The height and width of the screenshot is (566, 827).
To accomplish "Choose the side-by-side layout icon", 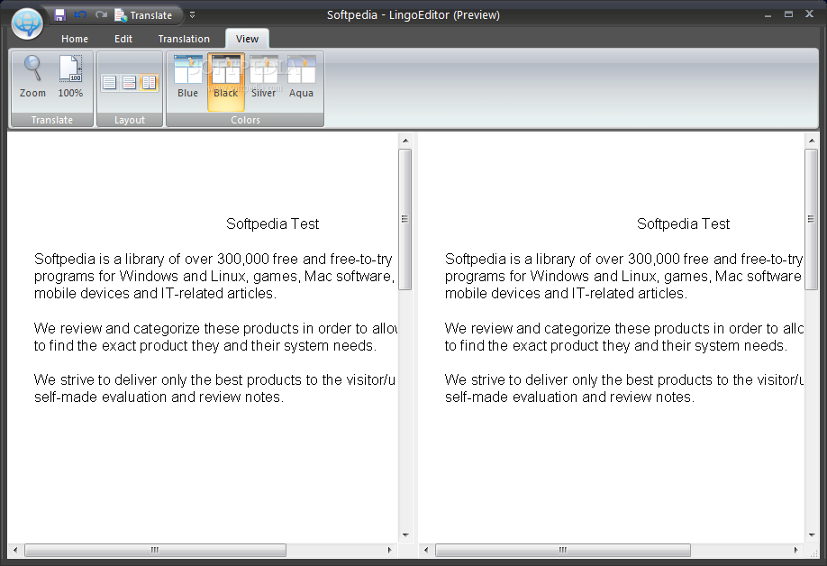I will [150, 82].
